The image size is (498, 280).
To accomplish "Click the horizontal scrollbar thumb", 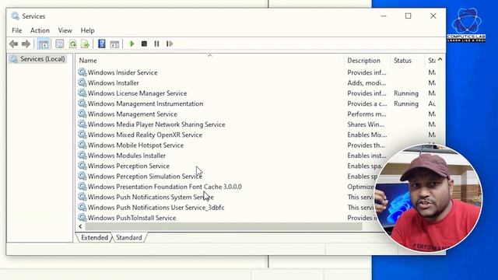I will point(223,226).
